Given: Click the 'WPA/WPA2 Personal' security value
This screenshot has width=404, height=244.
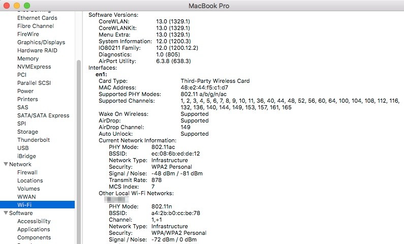Looking at the screenshot, I should coord(179,233).
